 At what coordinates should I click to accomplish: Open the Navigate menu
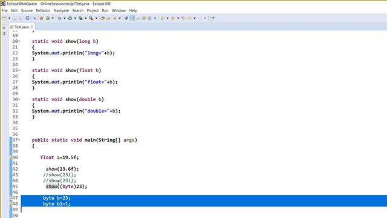[x=61, y=11]
